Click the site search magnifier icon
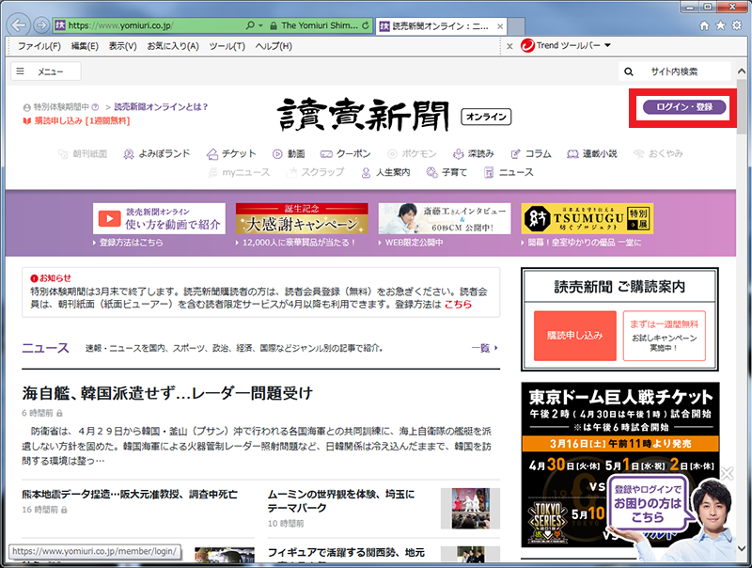 [x=628, y=72]
